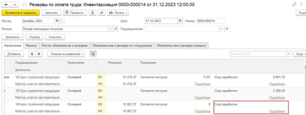Select the БУ result cell 15 857,37
The height and width of the screenshot is (115, 306).
coord(130,105)
